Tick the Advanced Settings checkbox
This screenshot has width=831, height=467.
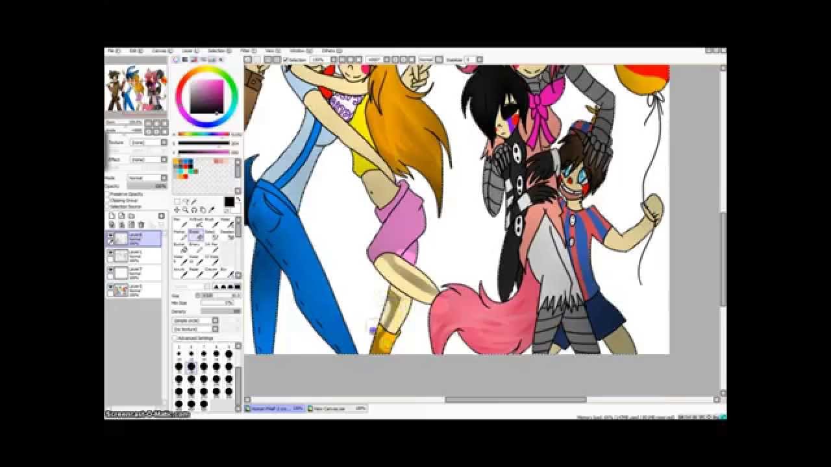pyautogui.click(x=175, y=338)
